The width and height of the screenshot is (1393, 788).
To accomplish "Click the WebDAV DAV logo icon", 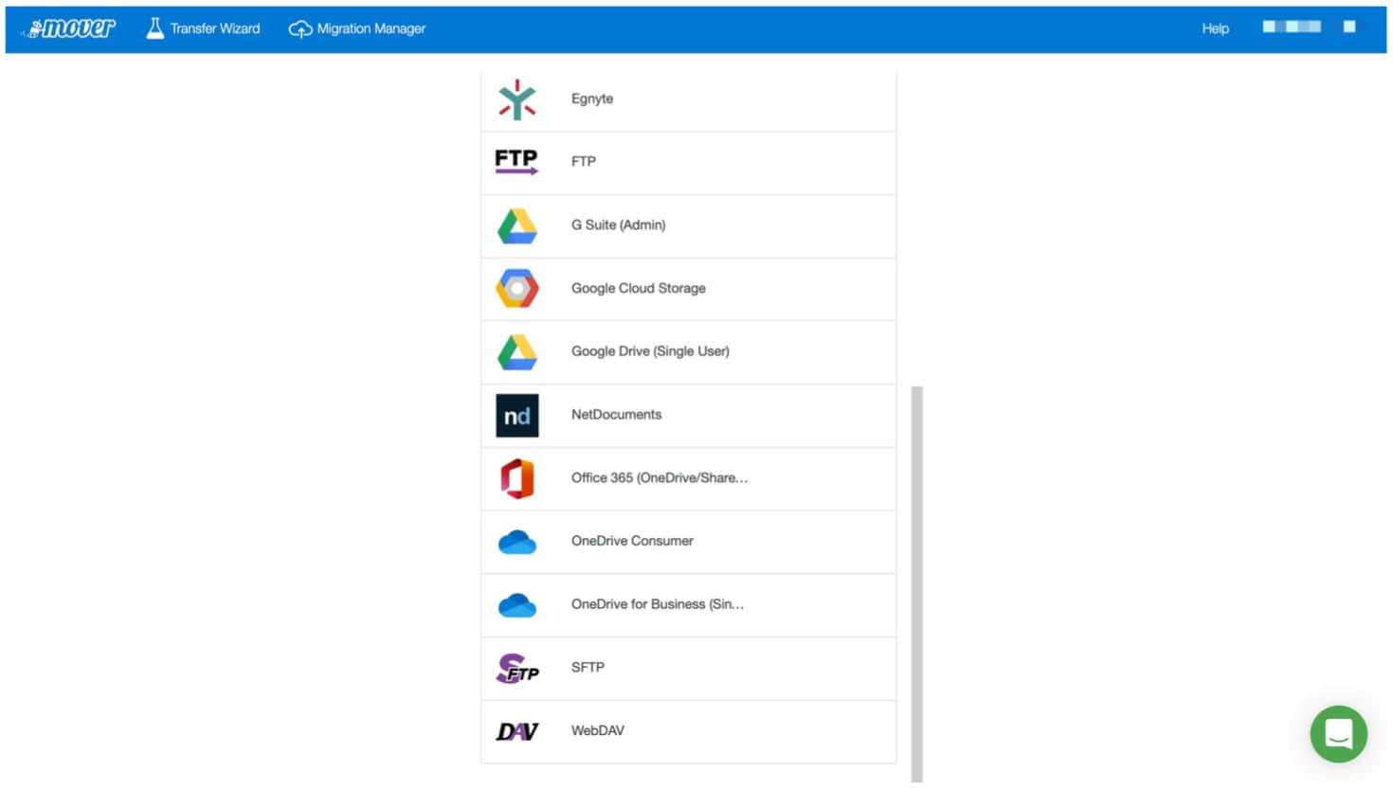I will click(517, 731).
